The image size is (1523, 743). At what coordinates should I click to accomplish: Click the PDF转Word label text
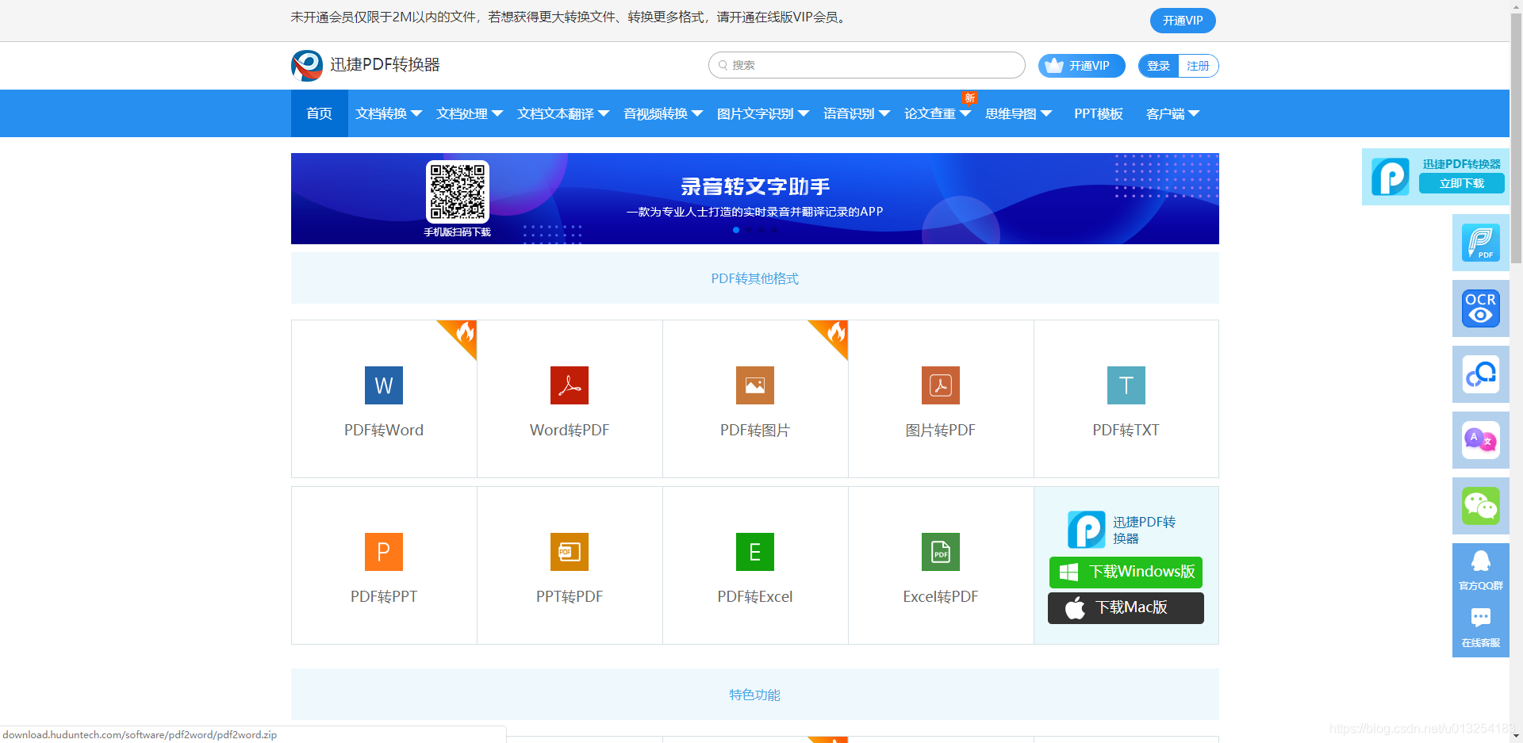click(384, 430)
